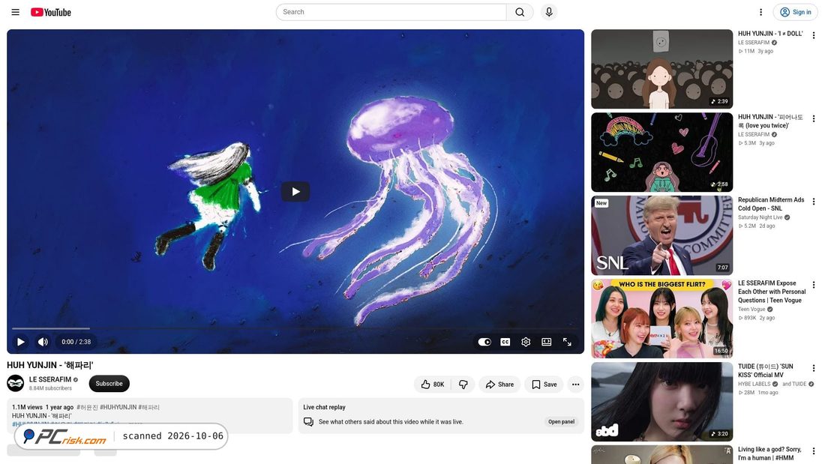The width and height of the screenshot is (825, 464).
Task: Open the live chat replay icon
Action: coord(308,422)
